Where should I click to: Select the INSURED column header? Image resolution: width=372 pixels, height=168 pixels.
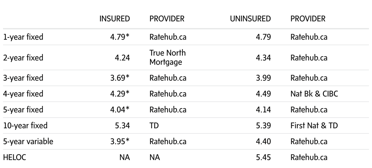click(115, 19)
